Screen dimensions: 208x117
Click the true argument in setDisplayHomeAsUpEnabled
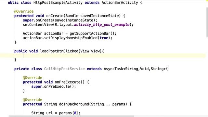(x=104, y=38)
